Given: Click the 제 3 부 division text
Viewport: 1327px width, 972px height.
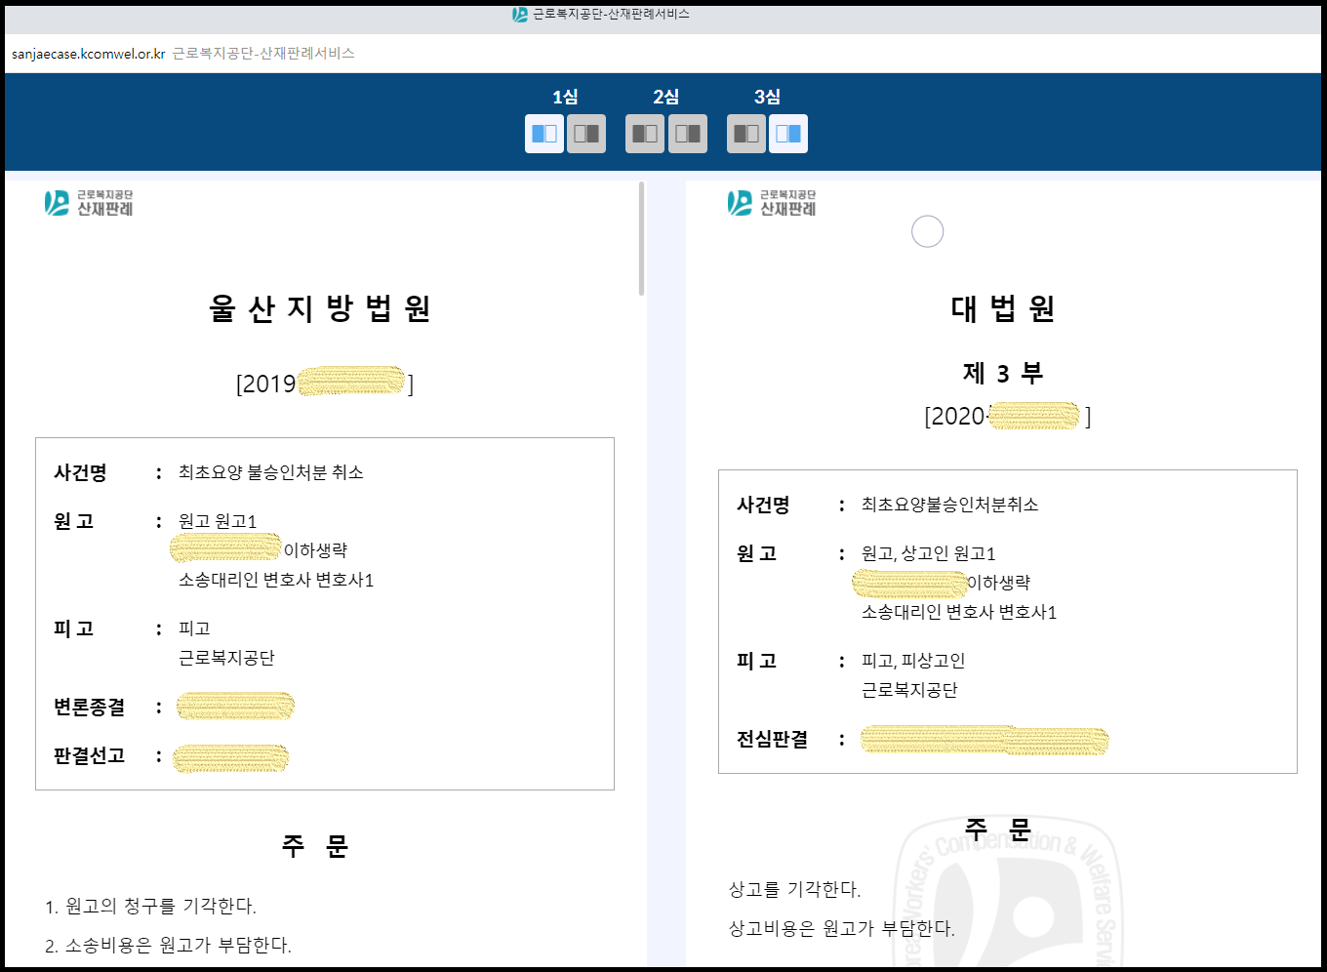Looking at the screenshot, I should pos(1003,373).
